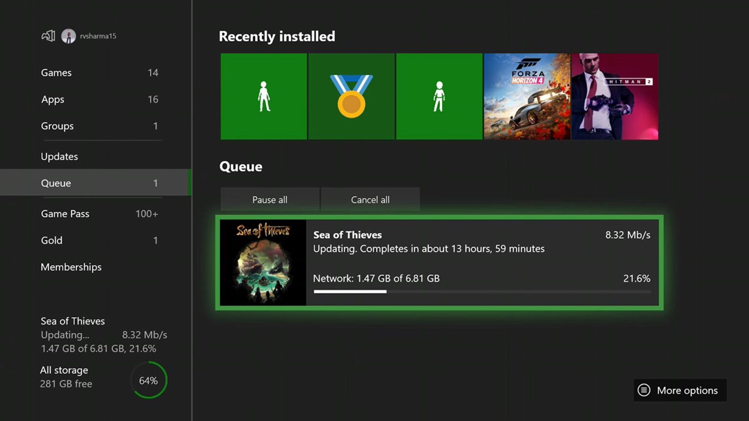Click the 21.6% progress value in queue item
This screenshot has height=421, width=749.
(636, 278)
